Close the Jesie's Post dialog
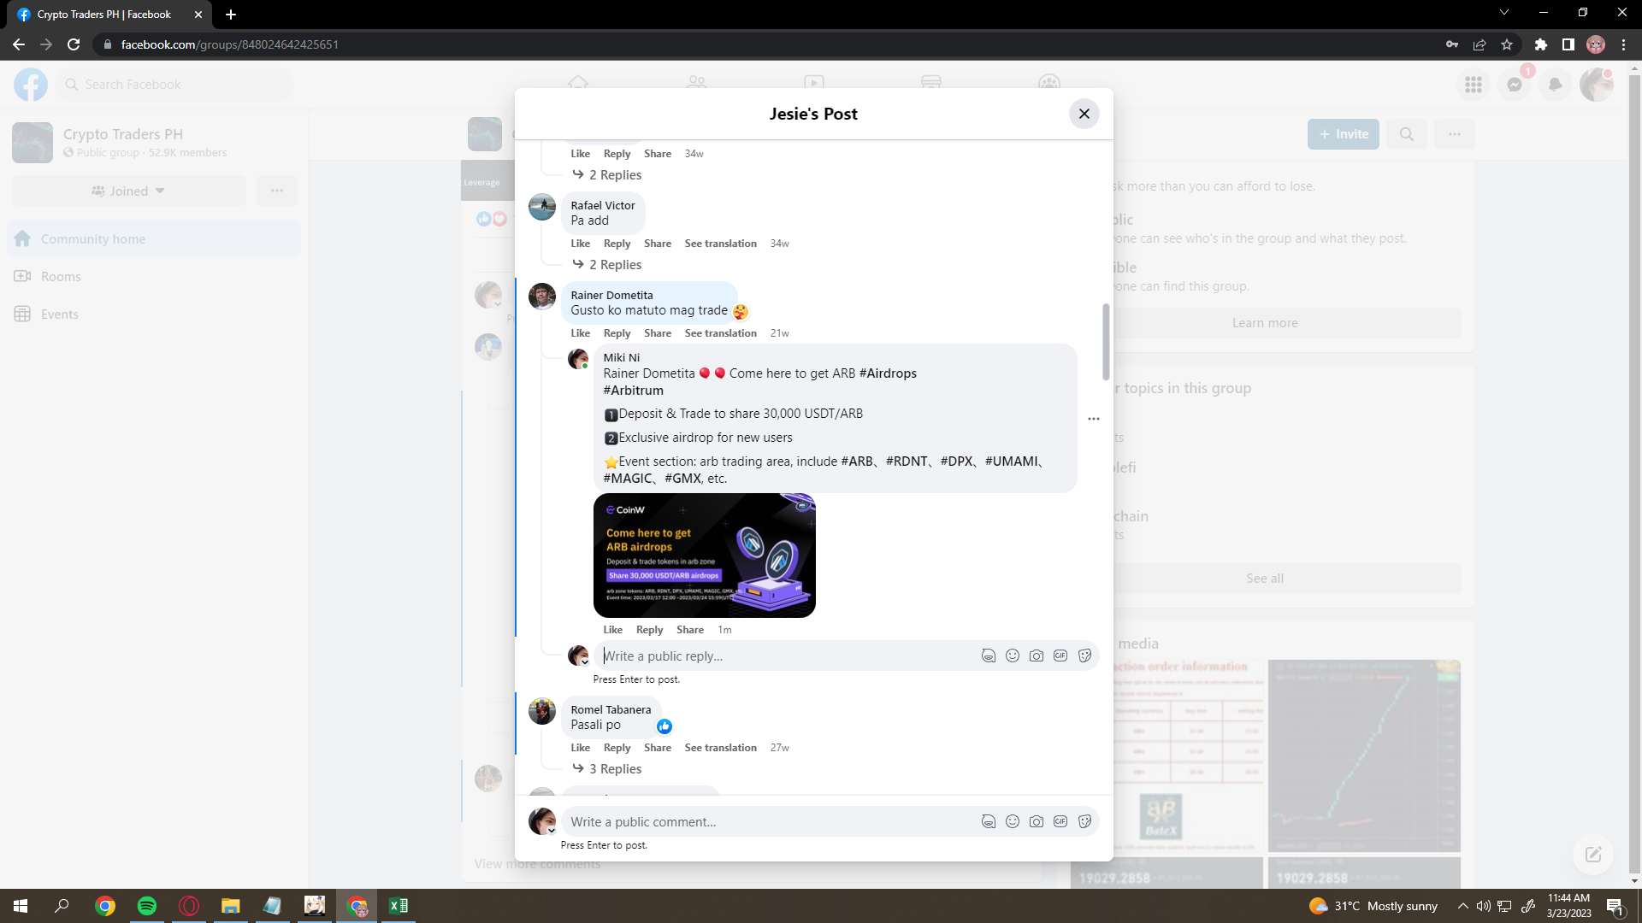The width and height of the screenshot is (1642, 923). click(x=1084, y=114)
